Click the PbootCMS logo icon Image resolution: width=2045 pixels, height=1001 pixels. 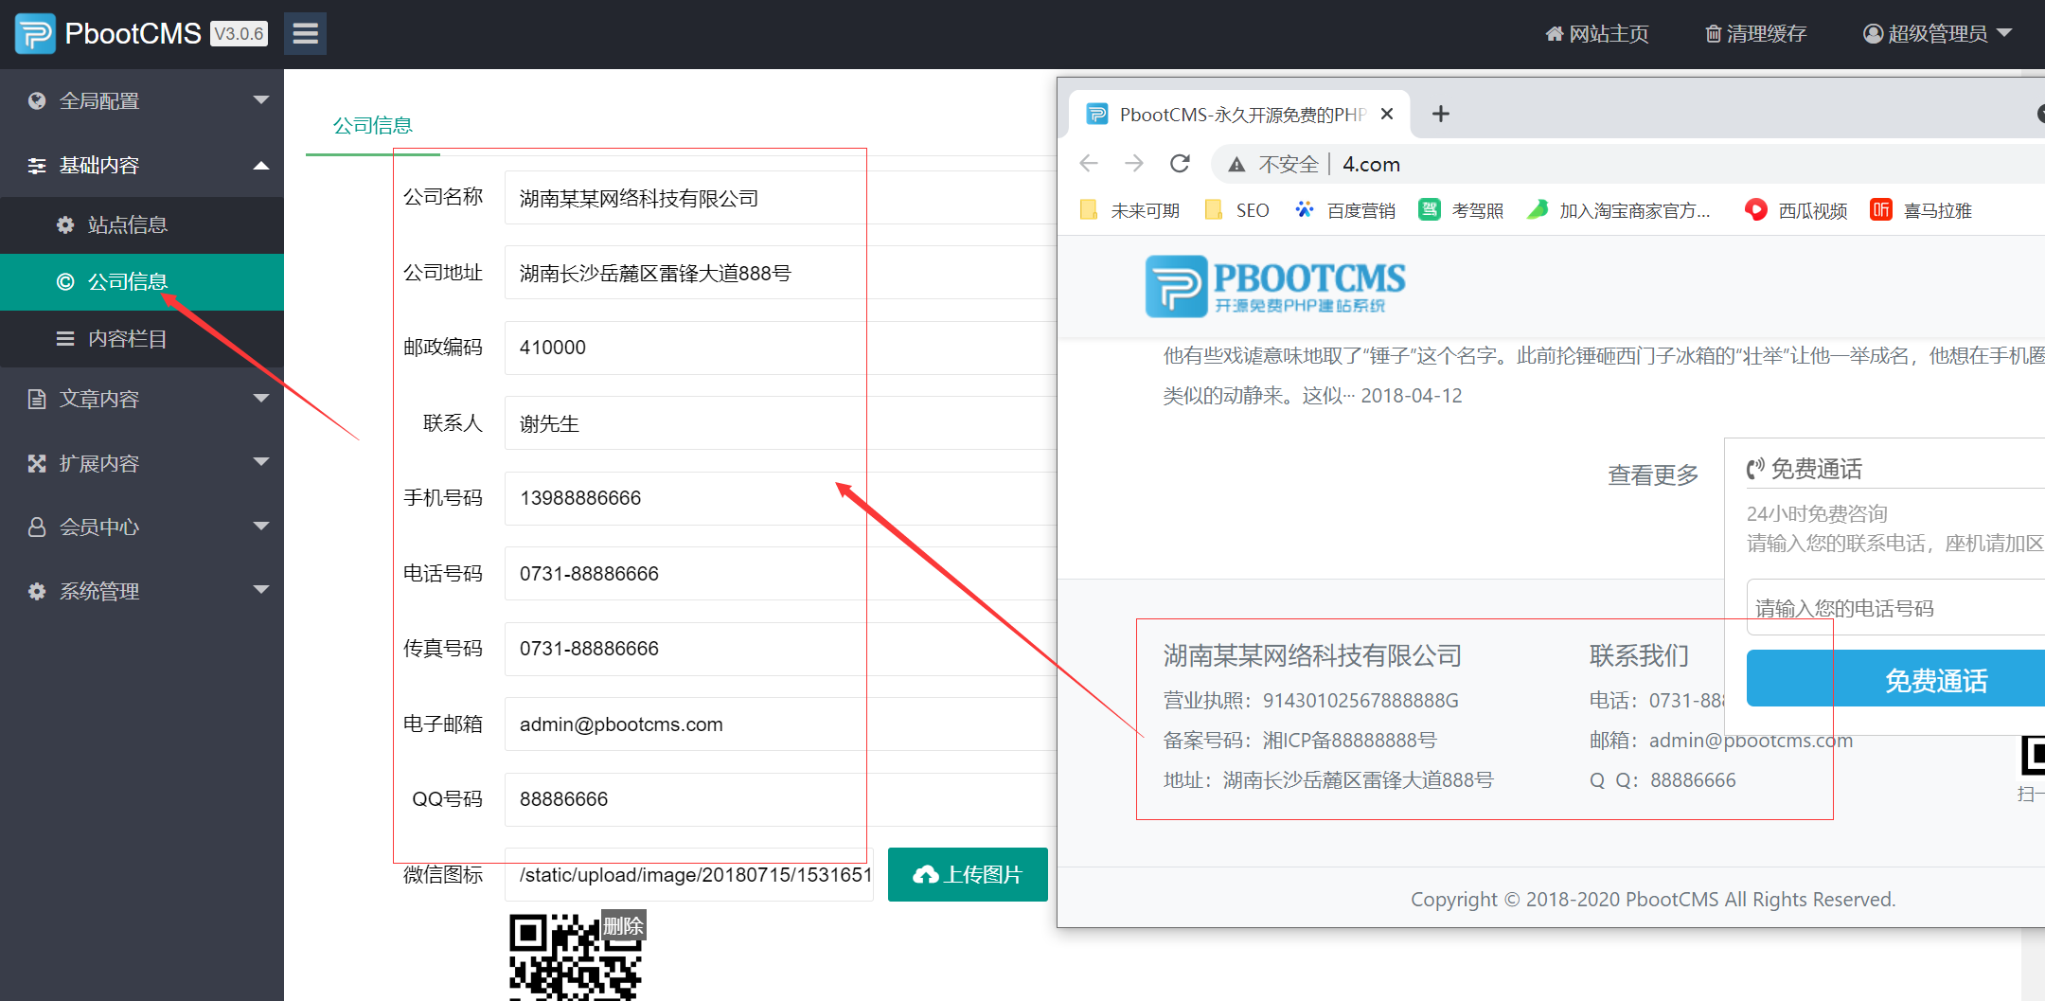(35, 34)
